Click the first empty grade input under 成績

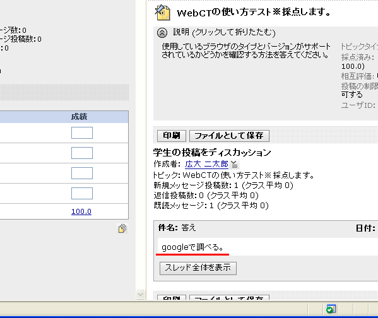82,133
